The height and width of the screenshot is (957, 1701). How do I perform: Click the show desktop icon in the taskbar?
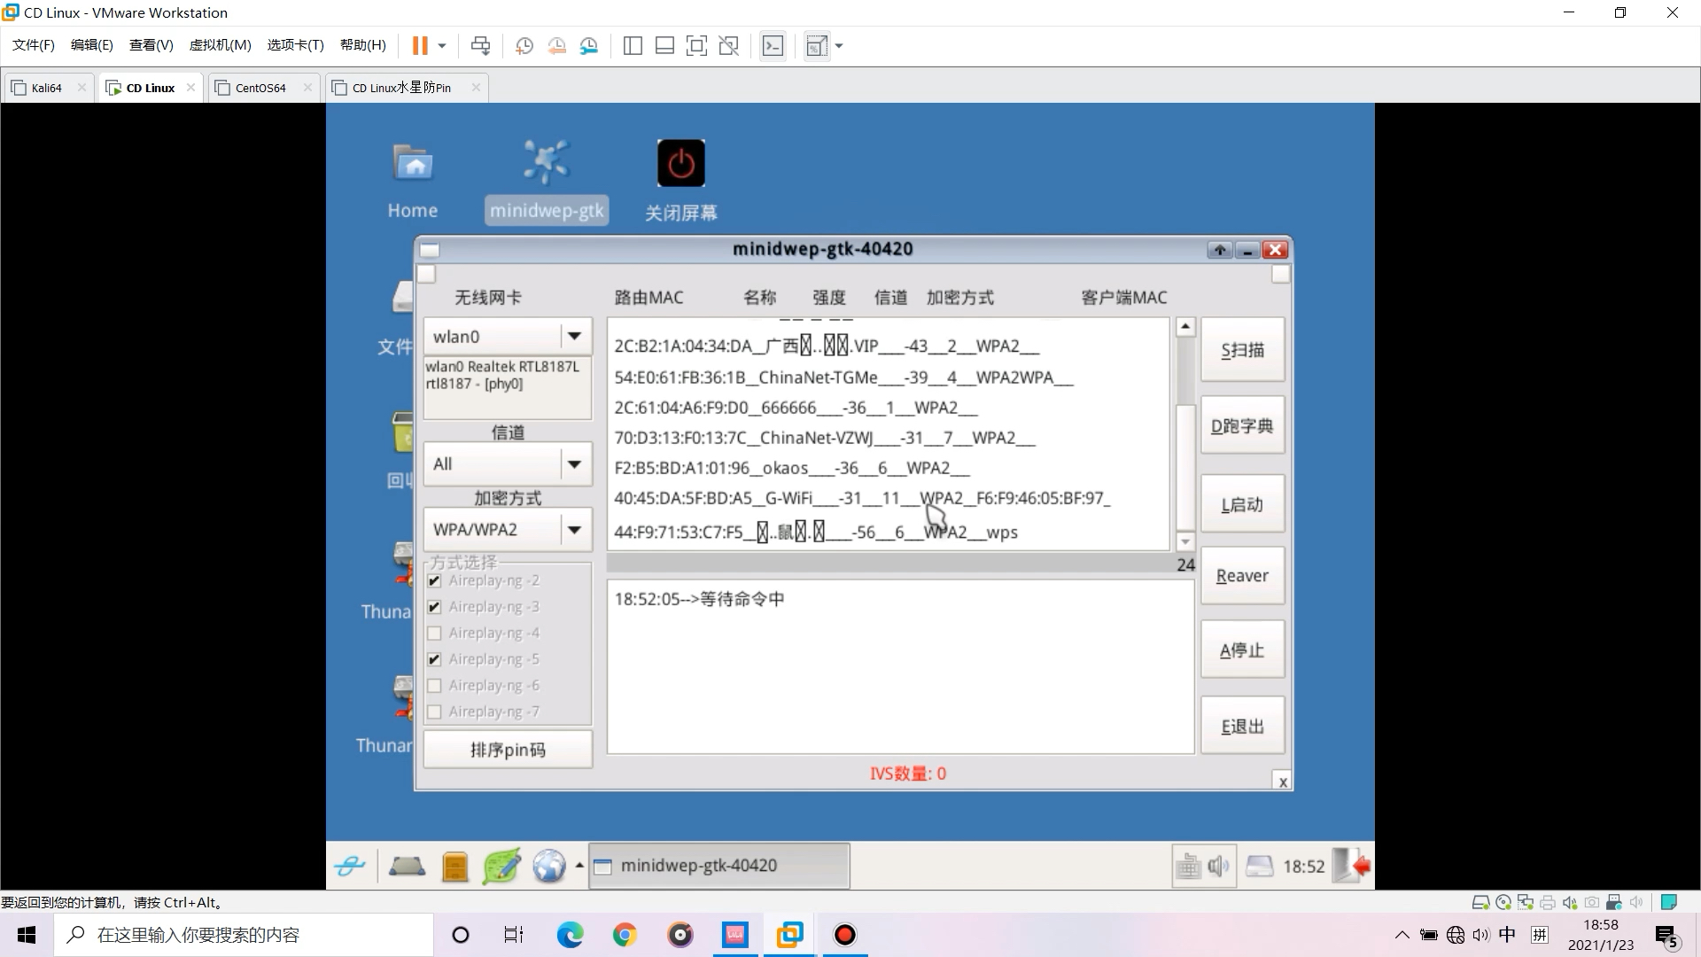pos(406,866)
